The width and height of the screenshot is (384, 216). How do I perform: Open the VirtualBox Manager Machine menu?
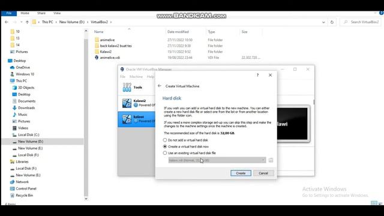tap(136, 77)
